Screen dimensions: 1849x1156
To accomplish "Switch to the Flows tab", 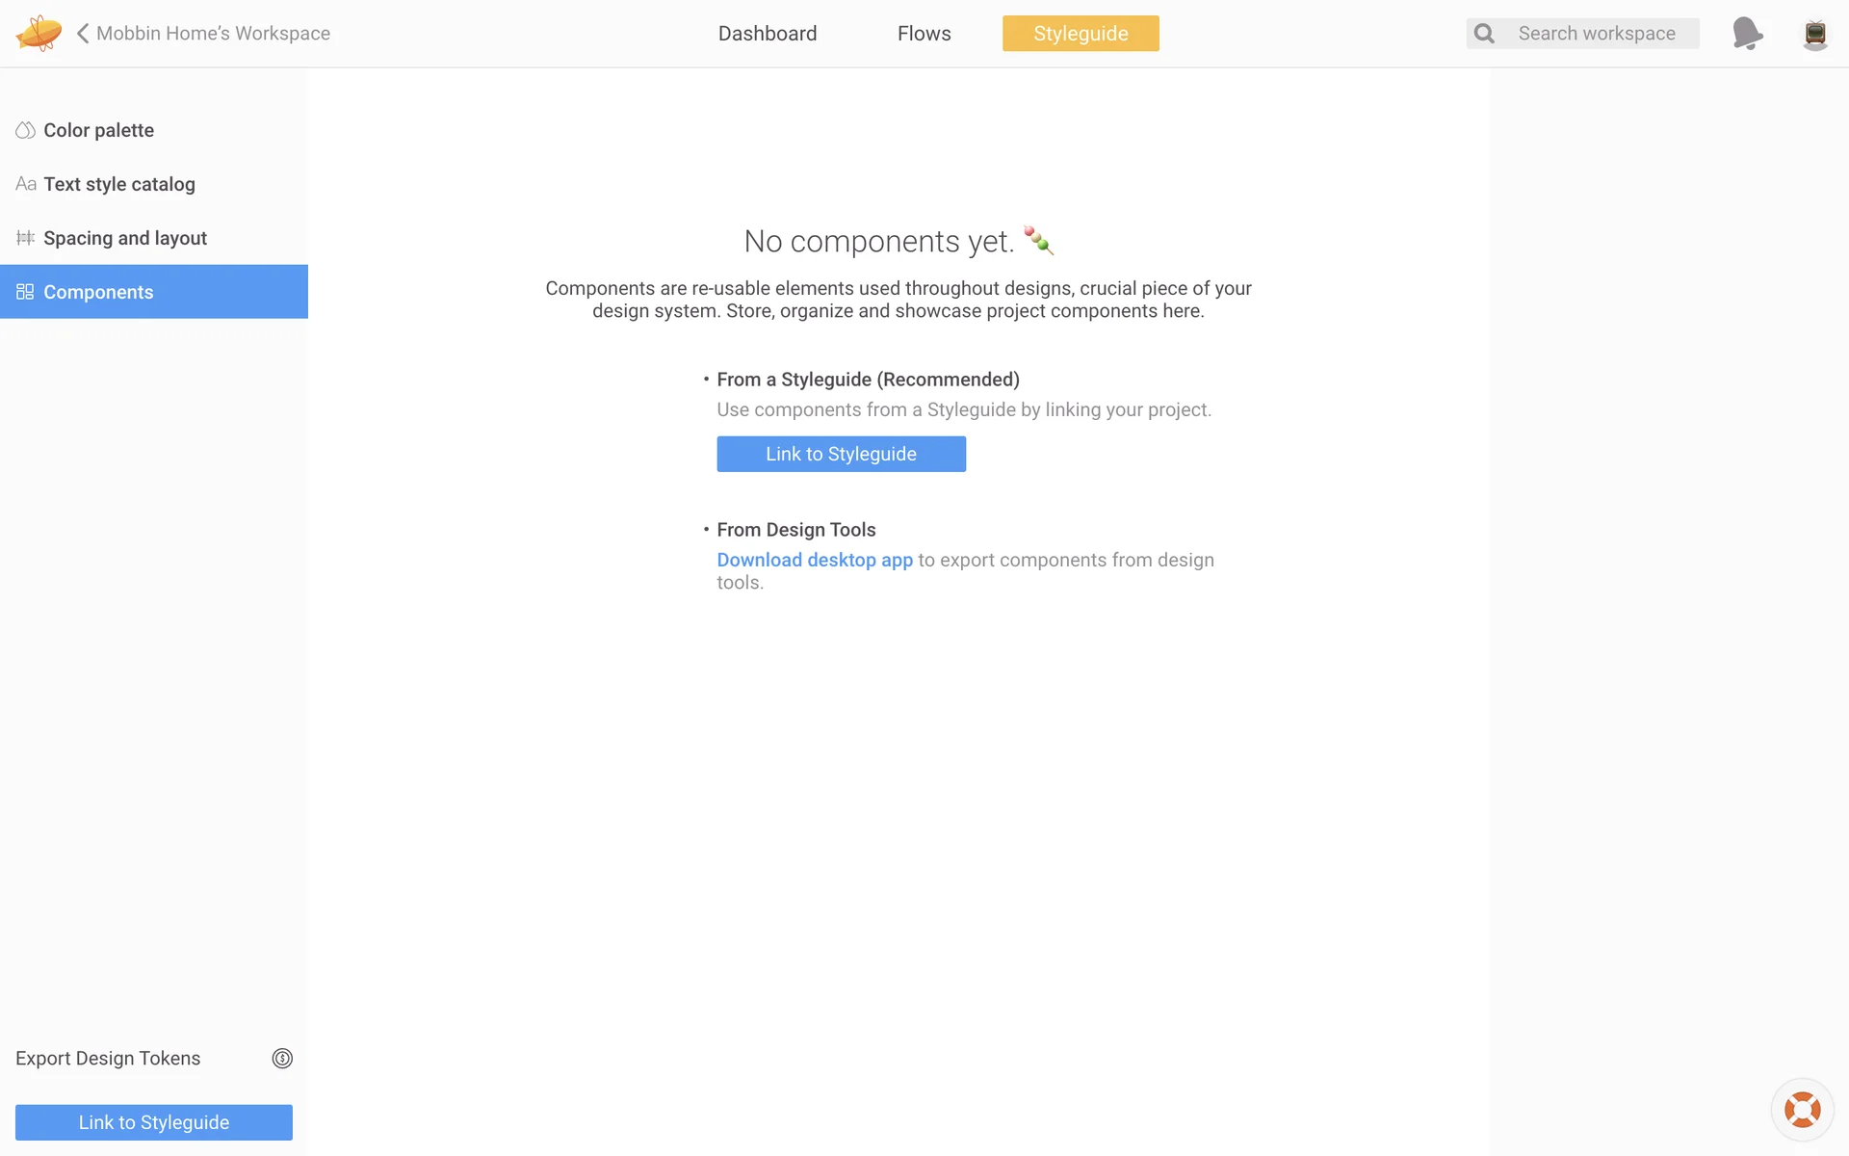I will click(924, 34).
